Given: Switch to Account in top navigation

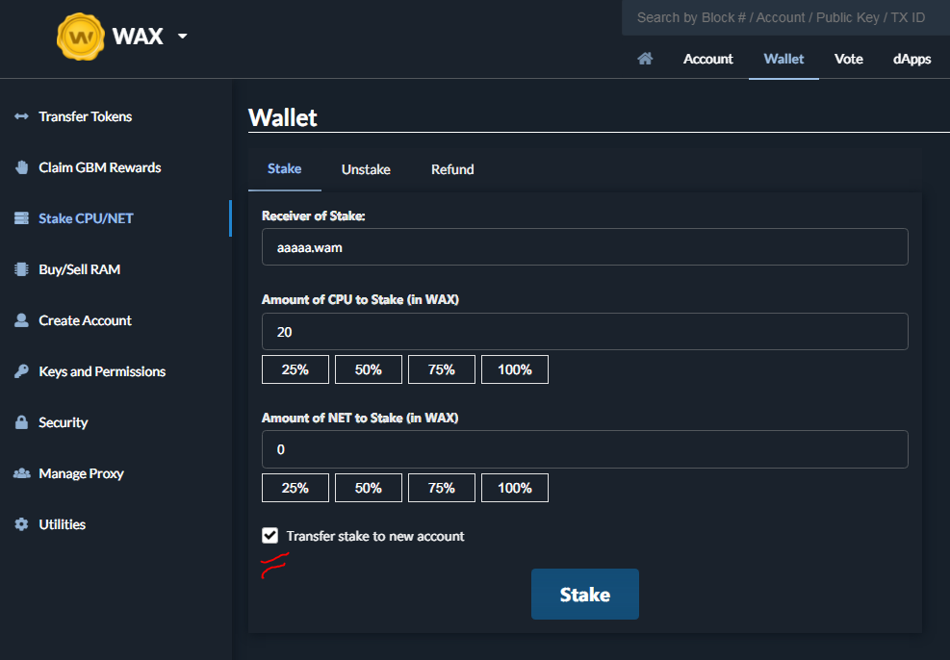Looking at the screenshot, I should 708,59.
